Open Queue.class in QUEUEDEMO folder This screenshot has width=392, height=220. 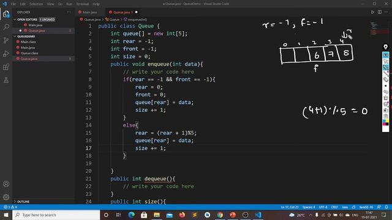point(29,53)
